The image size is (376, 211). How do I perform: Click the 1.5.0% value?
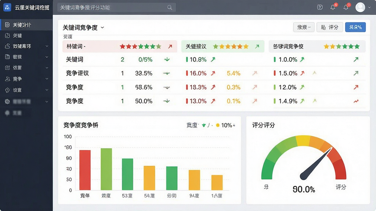288,73
